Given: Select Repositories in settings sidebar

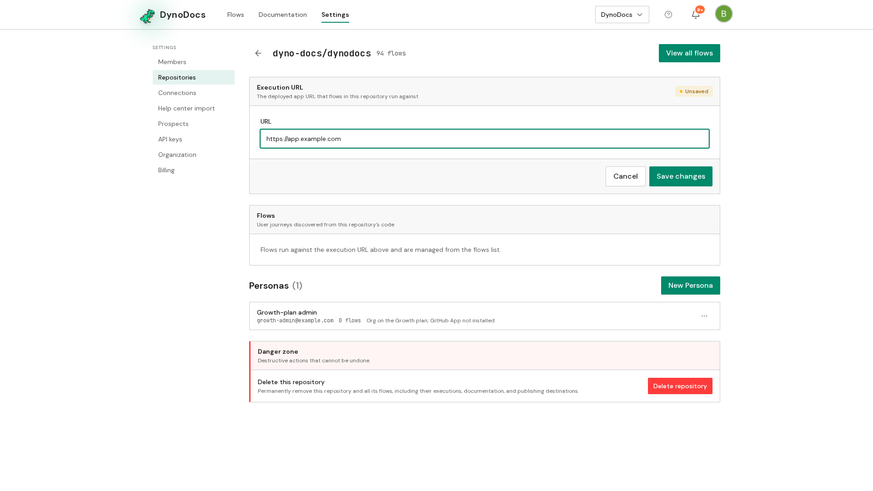Looking at the screenshot, I should [x=194, y=77].
